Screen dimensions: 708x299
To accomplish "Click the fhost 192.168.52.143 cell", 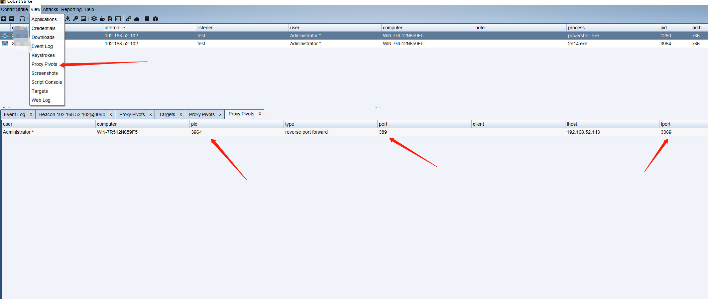I will click(583, 132).
